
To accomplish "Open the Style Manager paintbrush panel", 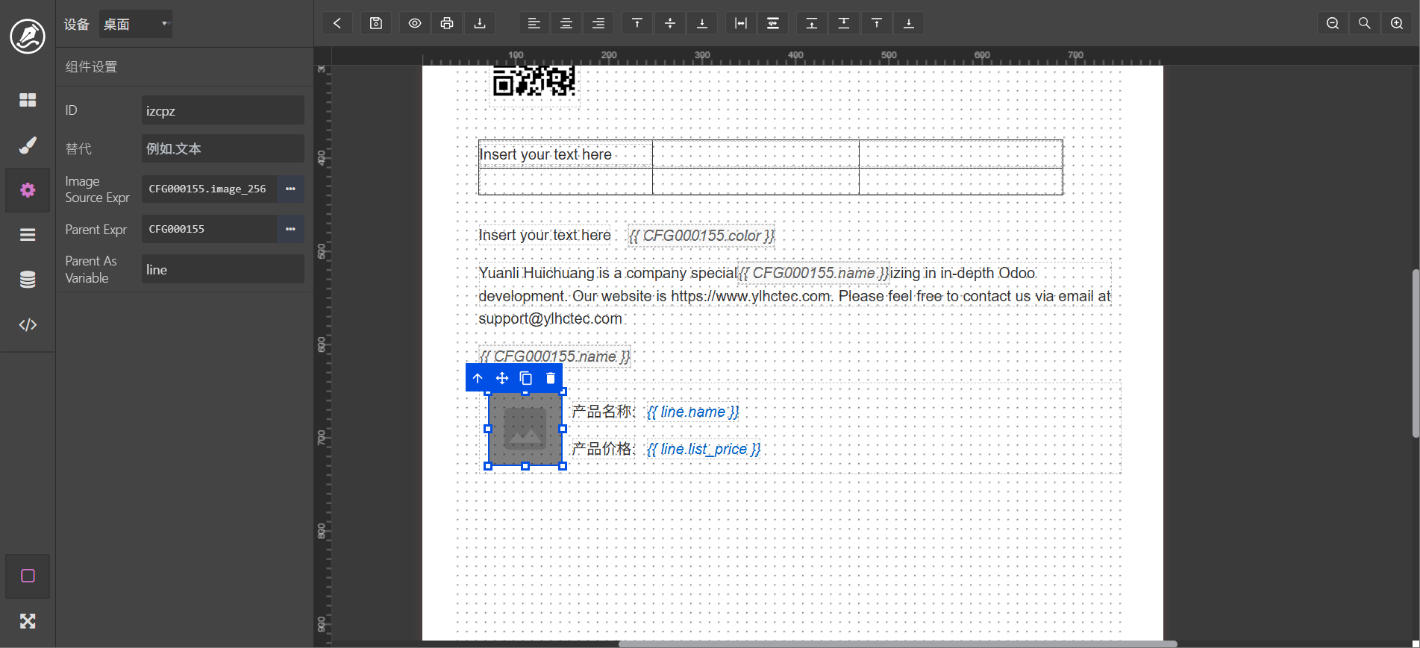I will 28,145.
